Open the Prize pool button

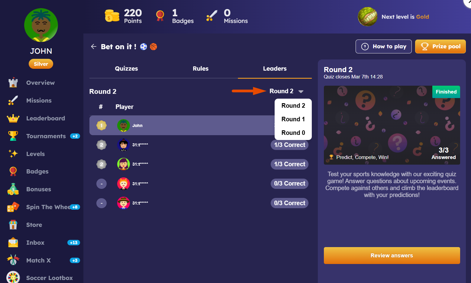click(440, 46)
